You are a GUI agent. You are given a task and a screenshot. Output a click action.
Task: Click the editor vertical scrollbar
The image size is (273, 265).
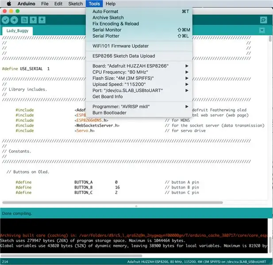tap(270, 38)
